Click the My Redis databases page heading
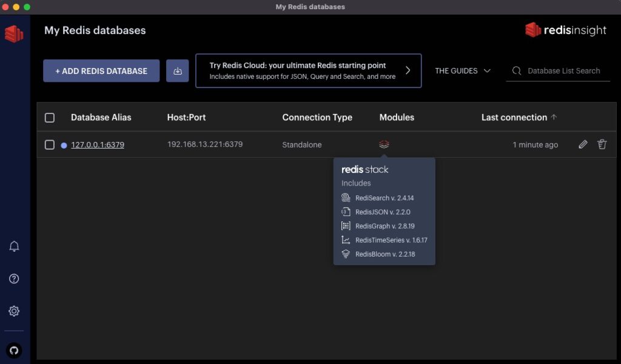Image resolution: width=621 pixels, height=364 pixels. (95, 30)
